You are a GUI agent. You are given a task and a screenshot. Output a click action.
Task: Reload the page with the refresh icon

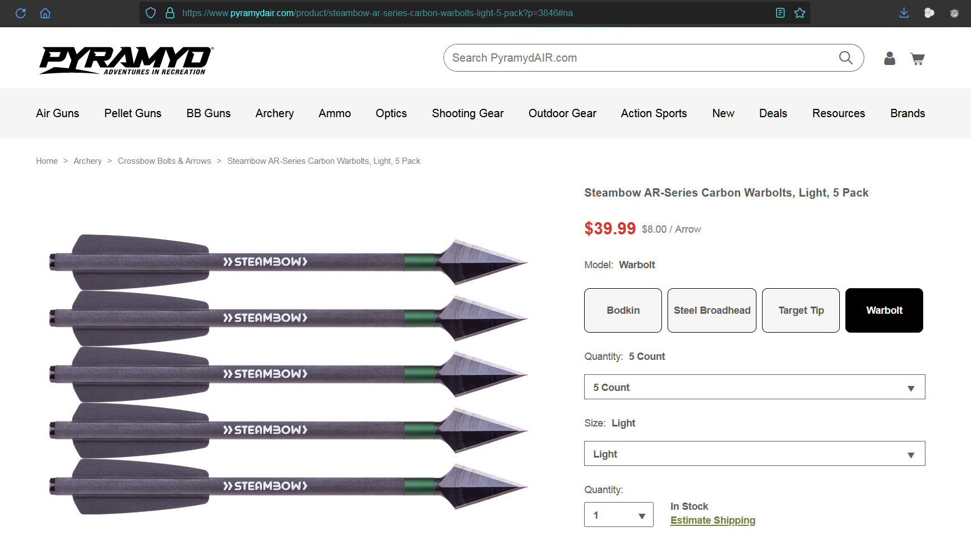click(x=21, y=13)
